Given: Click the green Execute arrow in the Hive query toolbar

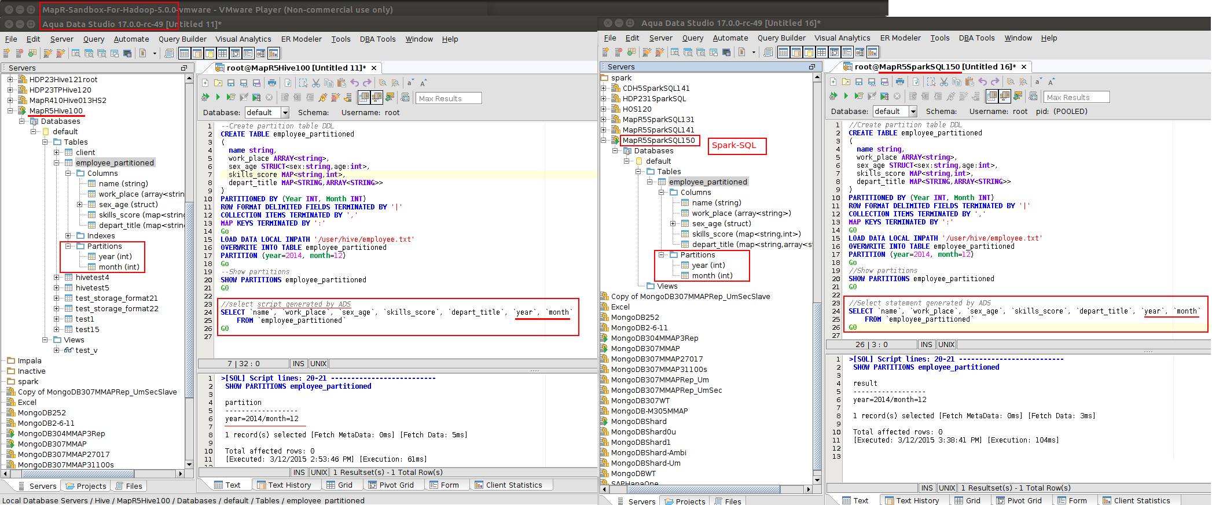Looking at the screenshot, I should coord(218,97).
